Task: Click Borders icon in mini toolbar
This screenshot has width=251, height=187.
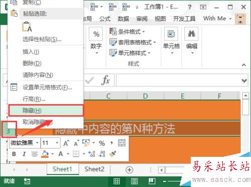Action: (x=76, y=154)
